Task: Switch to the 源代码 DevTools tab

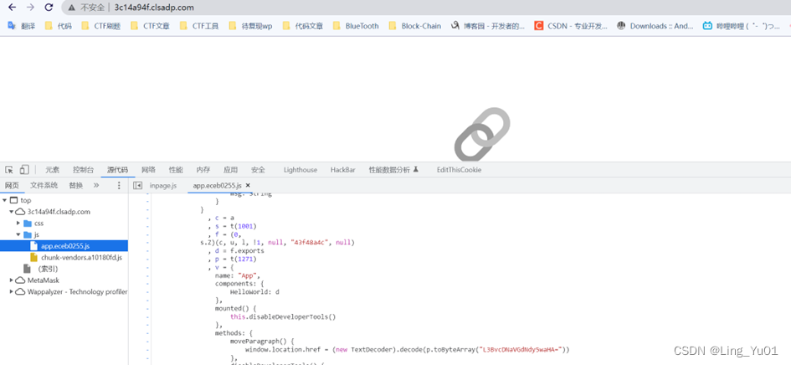Action: click(x=117, y=170)
